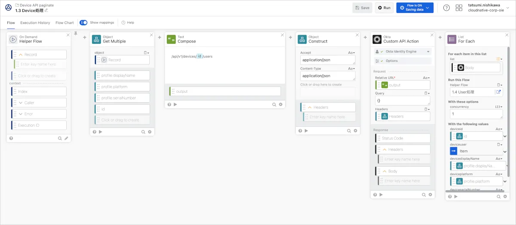Click Status Code output field
Image resolution: width=516 pixels, height=225 pixels.
click(402, 138)
